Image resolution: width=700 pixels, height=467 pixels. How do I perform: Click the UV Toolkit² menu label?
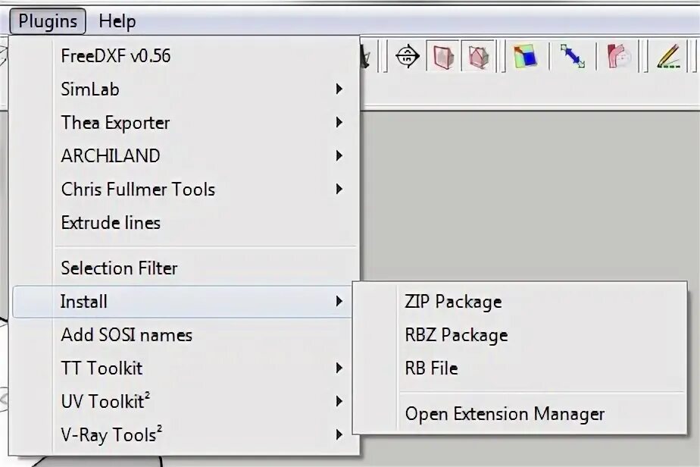coord(105,400)
